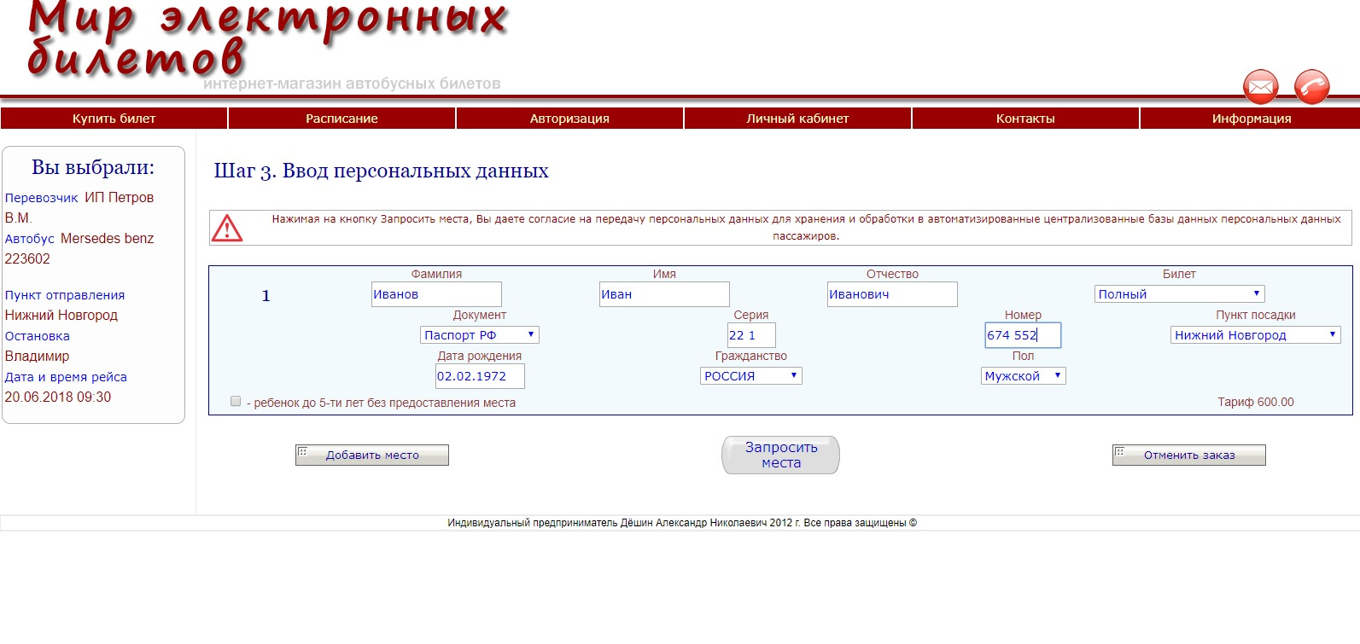Click the "Остановка" sidebar label
This screenshot has height=644, width=1360.
[x=38, y=336]
